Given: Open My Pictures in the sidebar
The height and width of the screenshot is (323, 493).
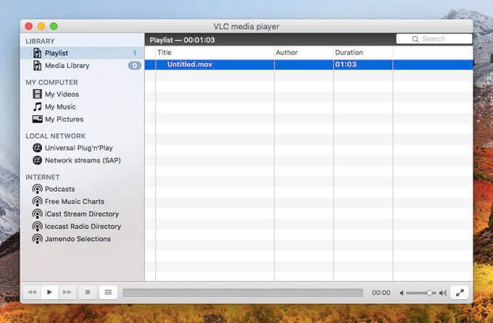Looking at the screenshot, I should [82, 119].
